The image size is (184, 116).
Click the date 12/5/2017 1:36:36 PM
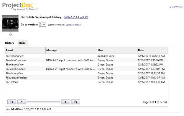[x=151, y=60]
